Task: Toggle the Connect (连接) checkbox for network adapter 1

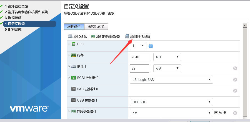Action: 216,113
